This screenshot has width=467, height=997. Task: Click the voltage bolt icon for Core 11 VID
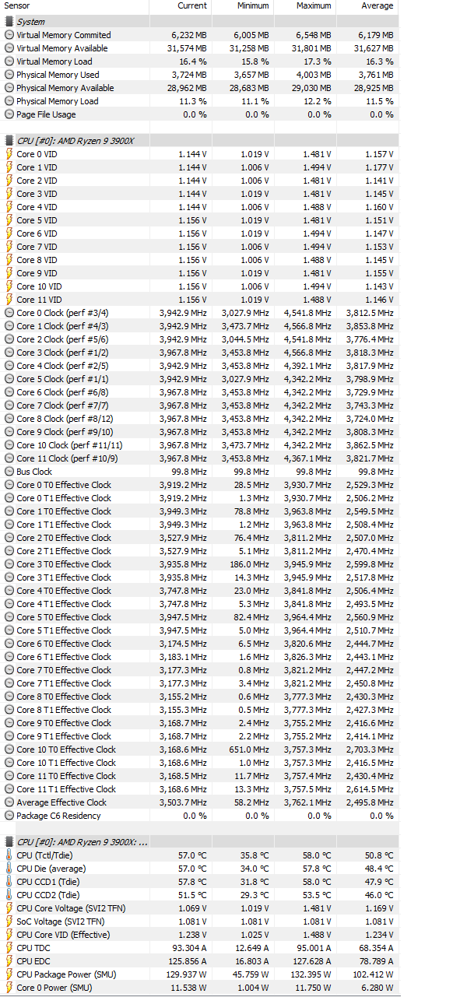pos(9,300)
